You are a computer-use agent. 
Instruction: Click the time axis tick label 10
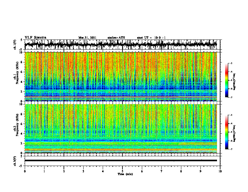(x=220, y=171)
